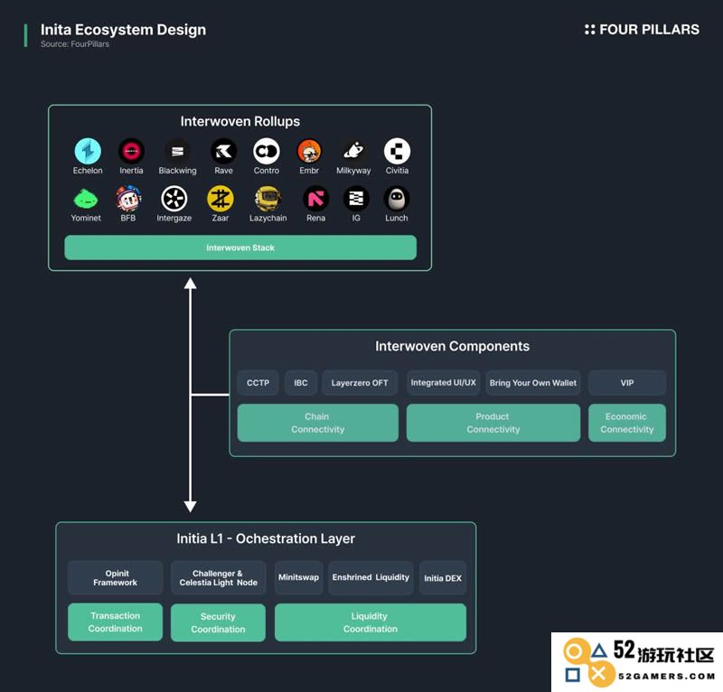Open the Lazychain rollup icon
The width and height of the screenshot is (723, 692).
268,199
